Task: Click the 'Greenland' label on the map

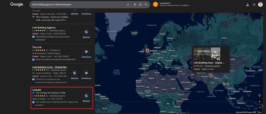Action: pos(112,31)
